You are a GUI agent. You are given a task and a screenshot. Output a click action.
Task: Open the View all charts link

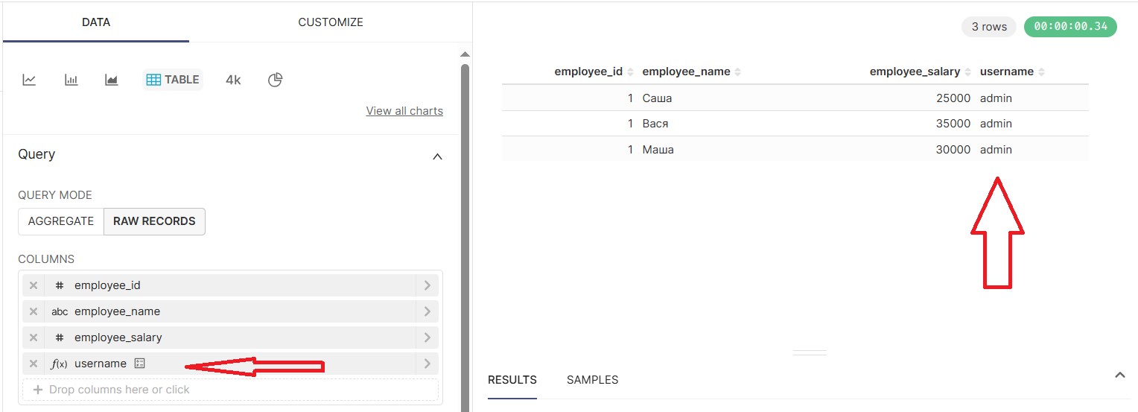(x=404, y=111)
